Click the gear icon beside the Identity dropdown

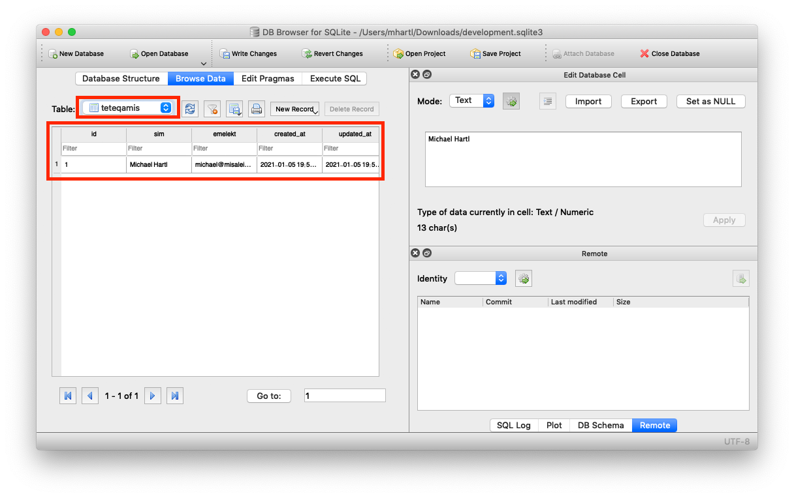(524, 278)
